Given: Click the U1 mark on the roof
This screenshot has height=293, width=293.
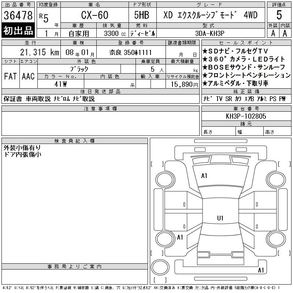Looking at the screenshot, I should tap(220, 218).
